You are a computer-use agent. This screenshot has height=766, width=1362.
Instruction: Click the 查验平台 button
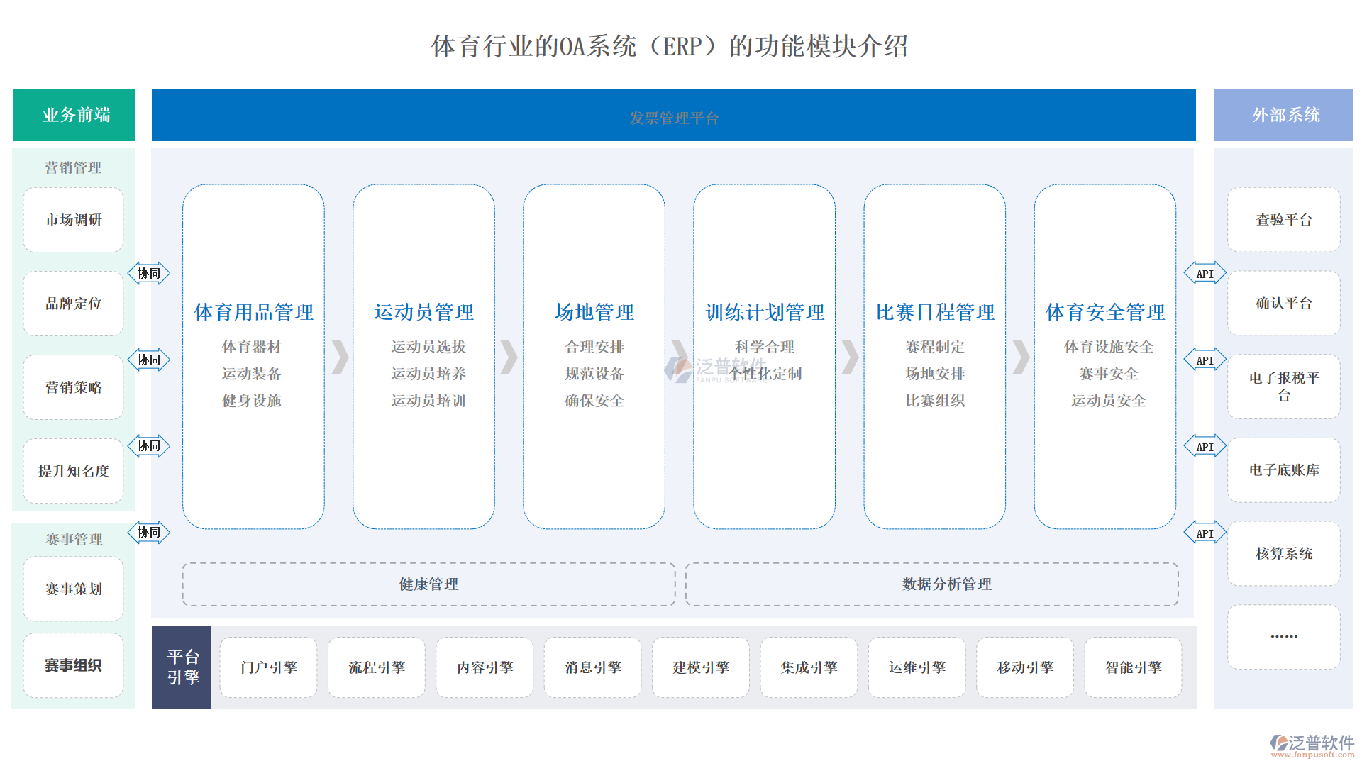point(1283,220)
